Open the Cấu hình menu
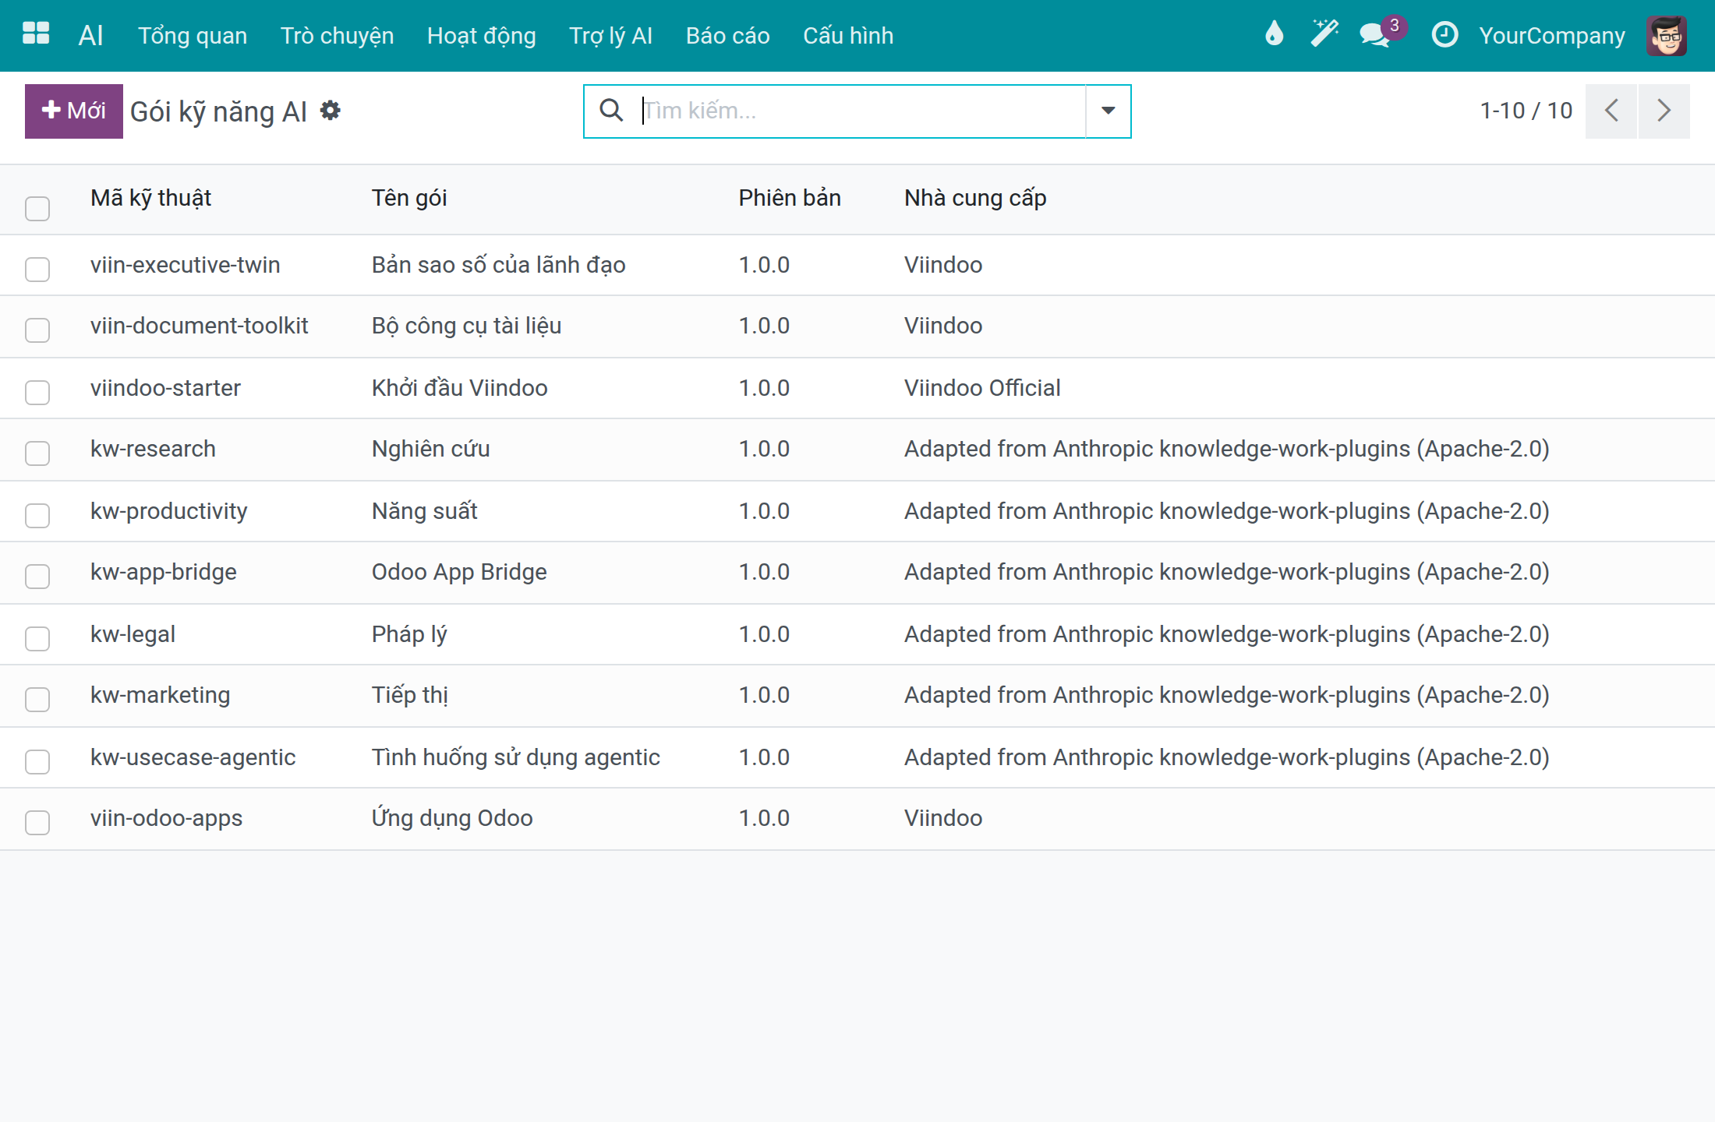The width and height of the screenshot is (1715, 1122). tap(848, 36)
